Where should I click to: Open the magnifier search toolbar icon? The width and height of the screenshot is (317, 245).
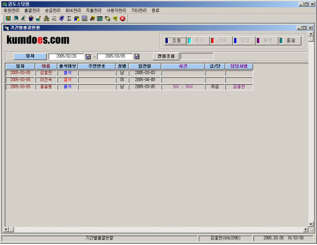[54, 19]
